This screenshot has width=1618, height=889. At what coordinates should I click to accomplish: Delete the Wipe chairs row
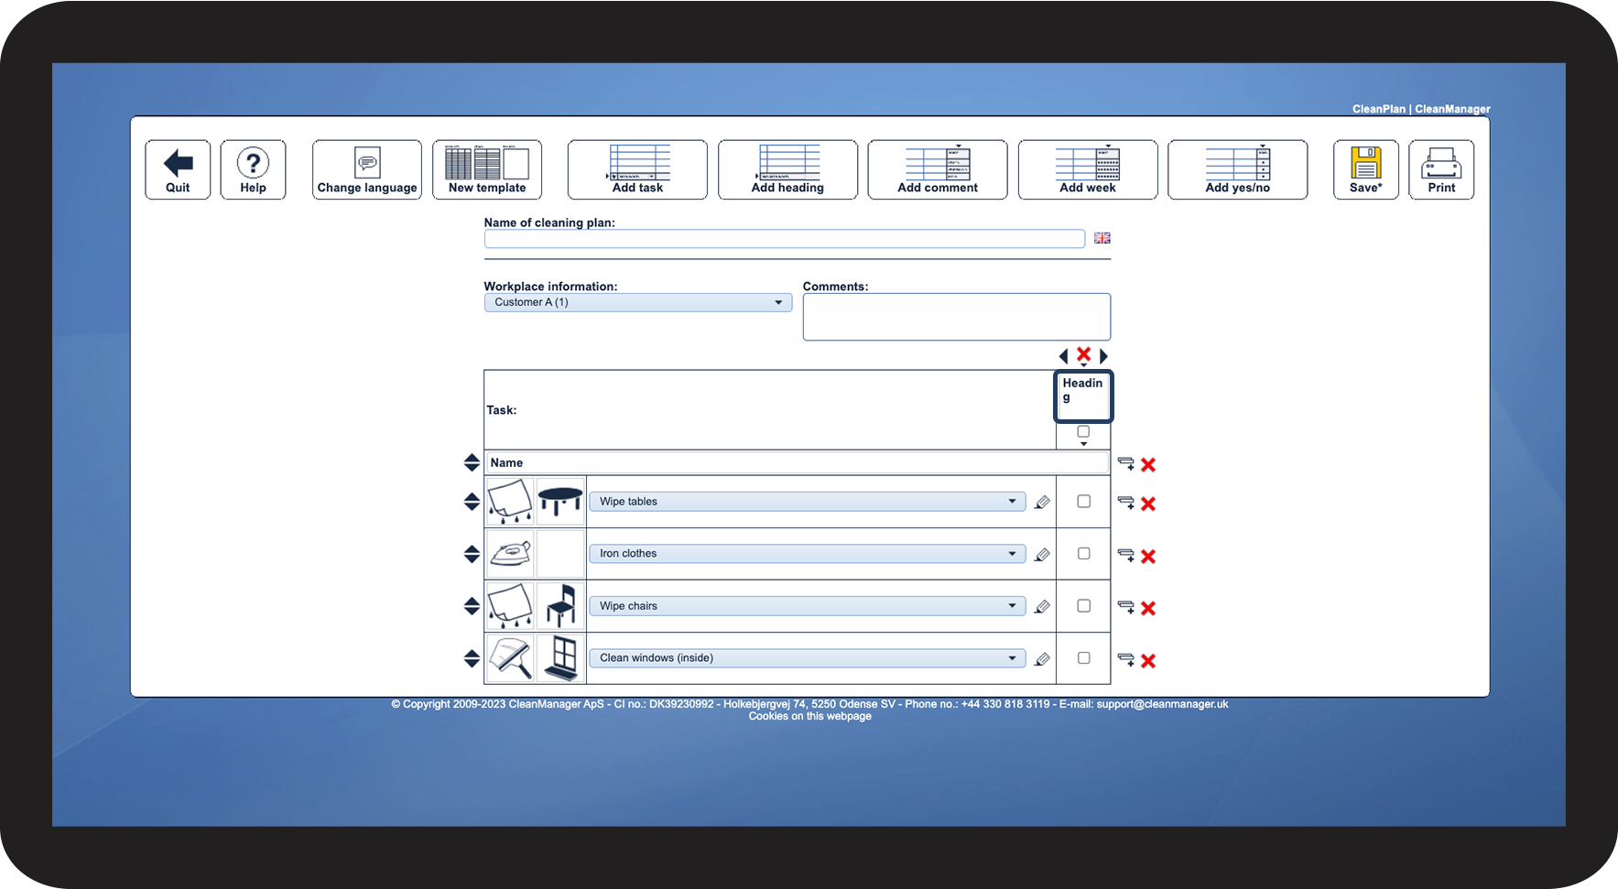pyautogui.click(x=1148, y=608)
